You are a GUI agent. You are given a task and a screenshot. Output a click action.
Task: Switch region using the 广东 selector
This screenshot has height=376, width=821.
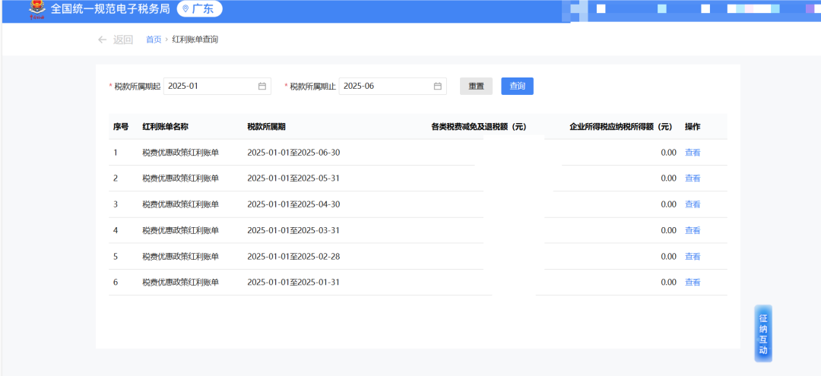[201, 9]
